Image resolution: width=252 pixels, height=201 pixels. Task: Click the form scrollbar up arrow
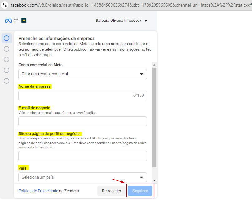[154, 65]
